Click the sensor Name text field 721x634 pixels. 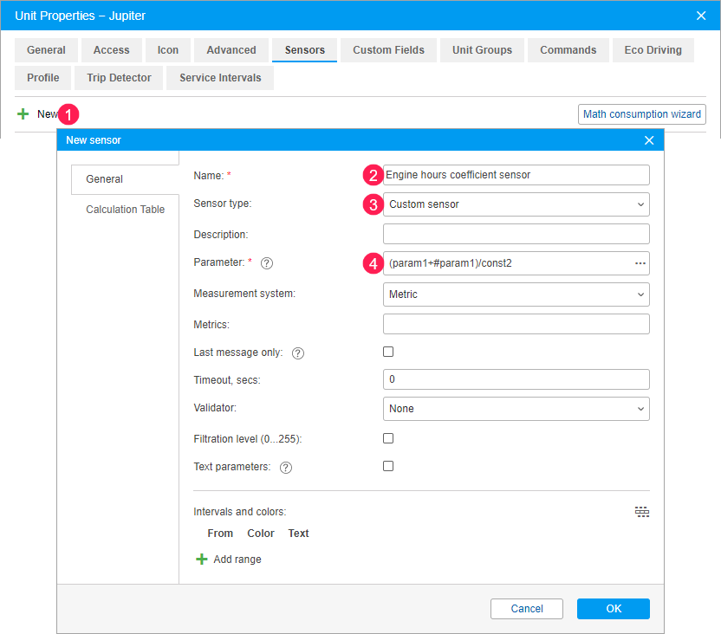516,175
